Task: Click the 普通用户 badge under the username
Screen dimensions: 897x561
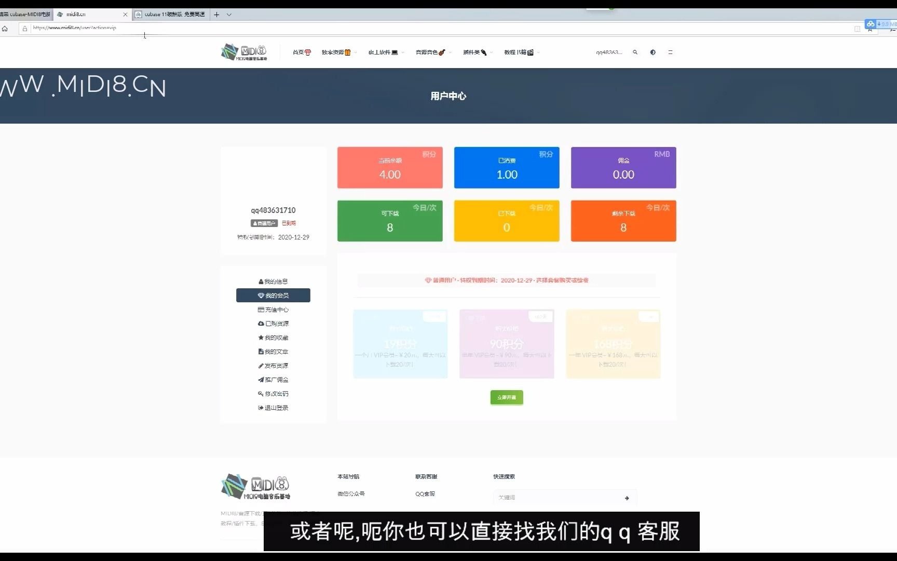Action: tap(264, 223)
